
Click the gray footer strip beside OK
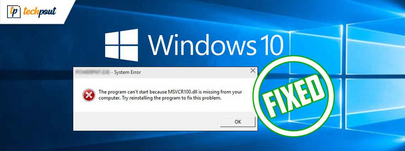coord(146,121)
